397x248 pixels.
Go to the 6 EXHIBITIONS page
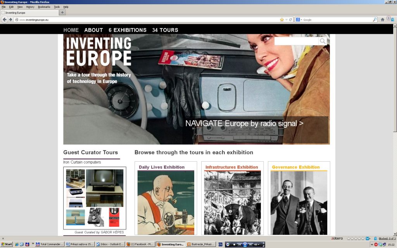pyautogui.click(x=128, y=30)
